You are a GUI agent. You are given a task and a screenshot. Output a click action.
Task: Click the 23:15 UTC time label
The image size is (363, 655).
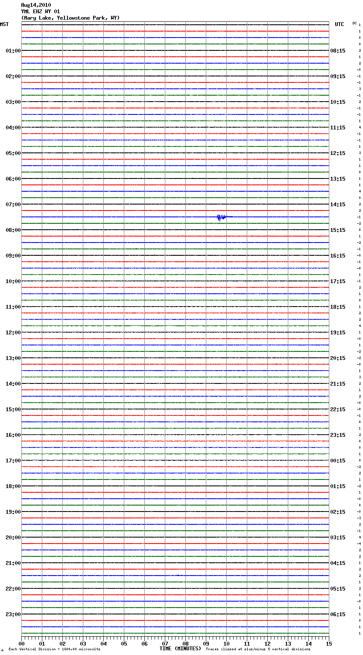click(x=338, y=435)
